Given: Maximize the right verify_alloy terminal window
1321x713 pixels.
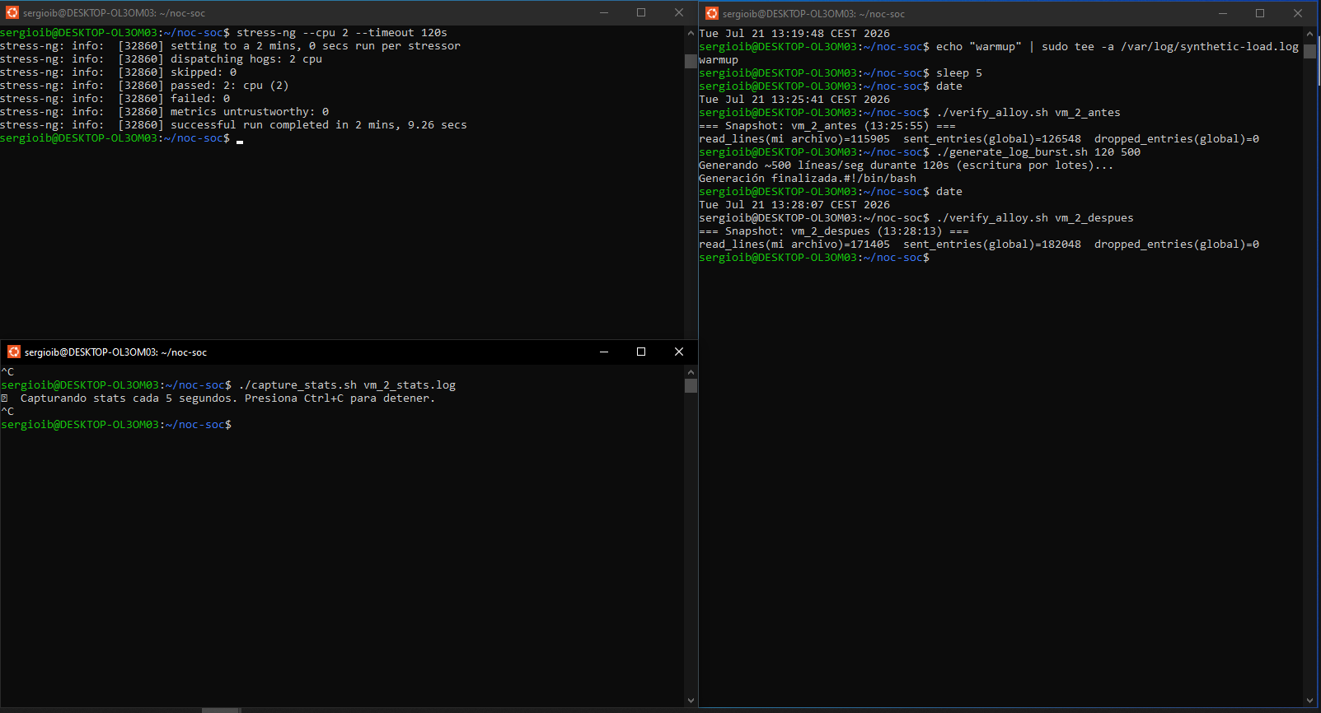Looking at the screenshot, I should [x=1260, y=13].
